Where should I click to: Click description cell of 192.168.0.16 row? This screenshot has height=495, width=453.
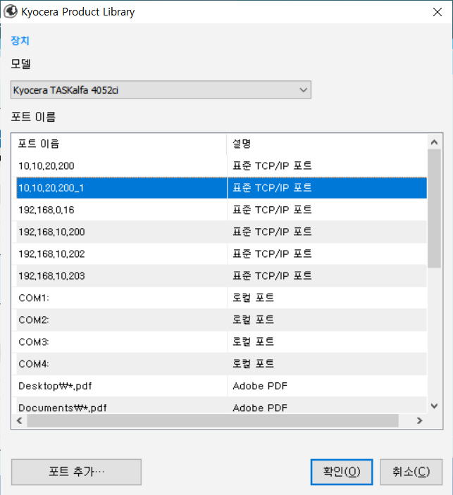click(327, 210)
